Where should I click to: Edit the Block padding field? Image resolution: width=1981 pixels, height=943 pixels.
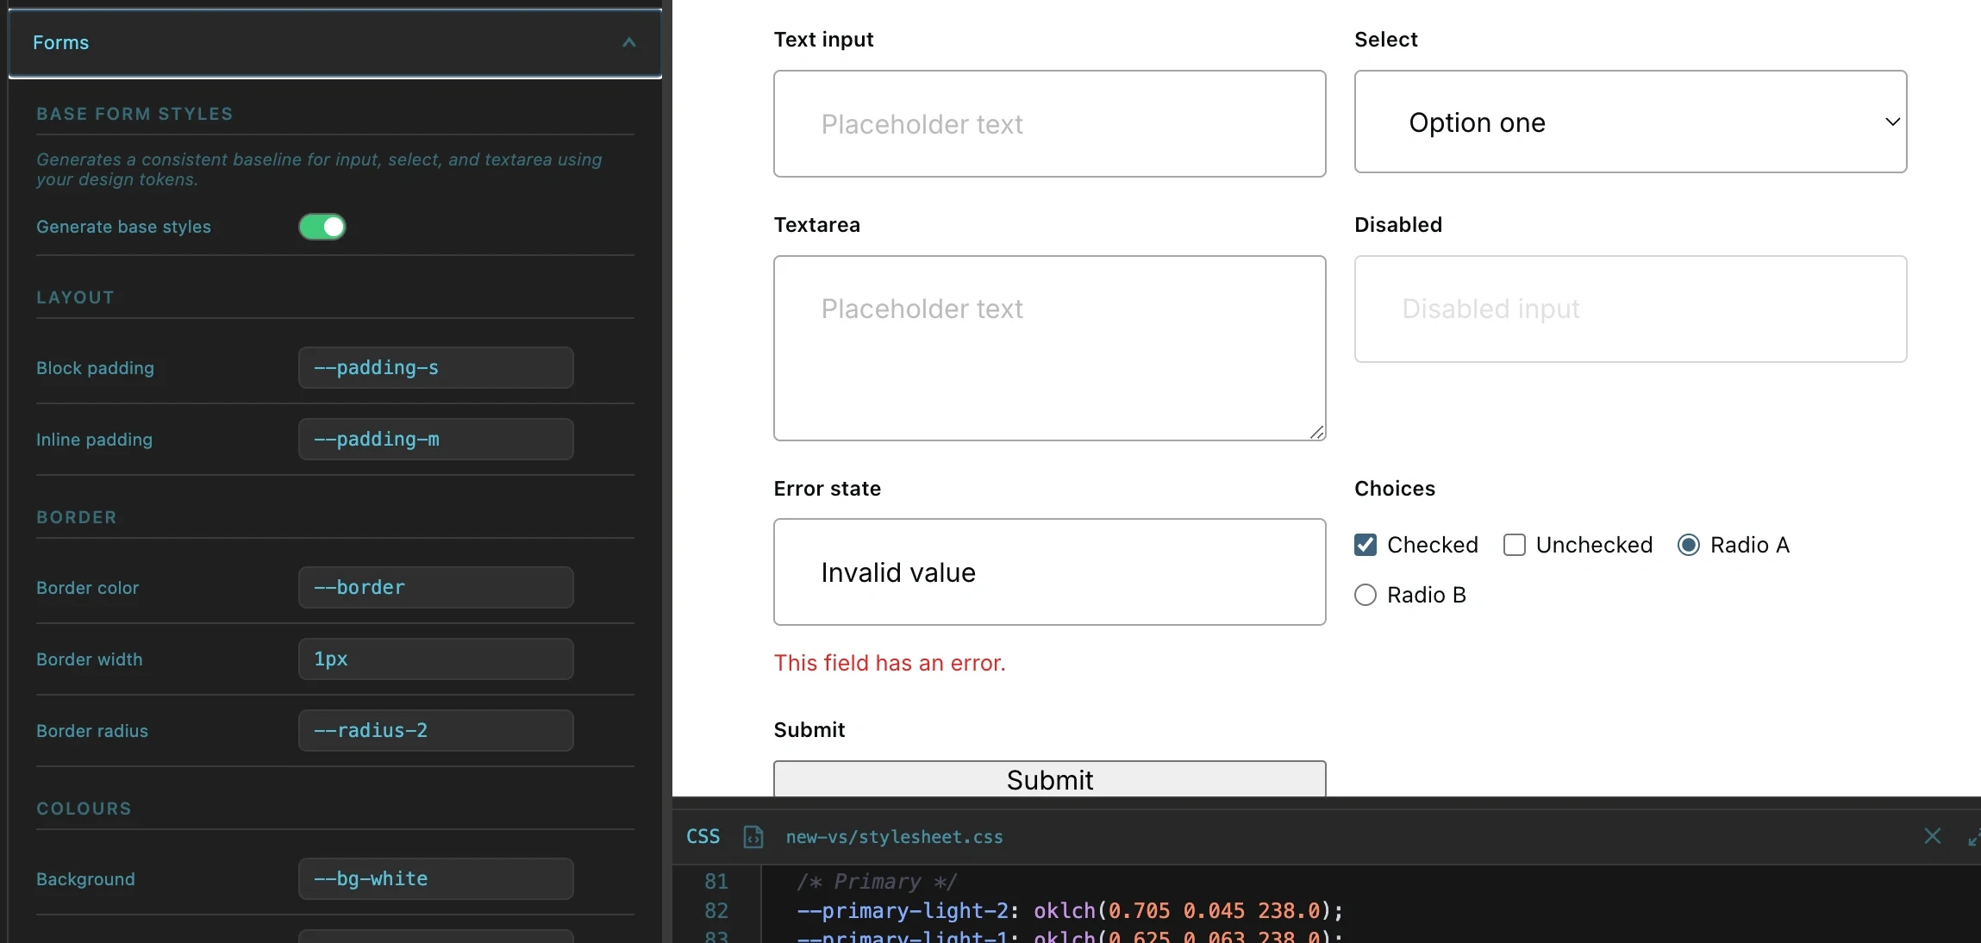pos(435,368)
